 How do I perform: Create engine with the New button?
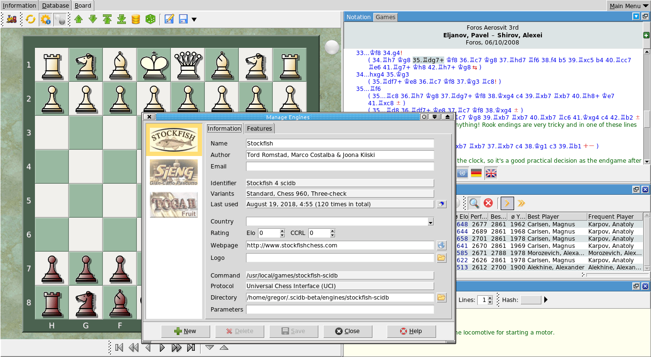[x=185, y=331]
